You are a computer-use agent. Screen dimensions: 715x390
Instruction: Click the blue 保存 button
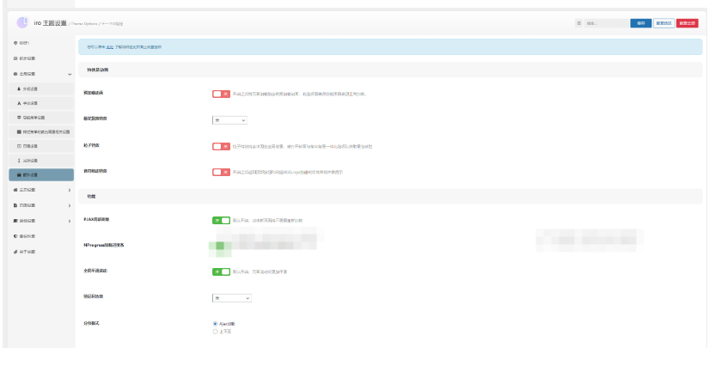click(x=640, y=23)
